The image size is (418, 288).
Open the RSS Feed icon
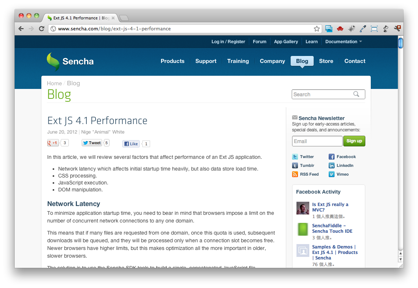click(295, 174)
